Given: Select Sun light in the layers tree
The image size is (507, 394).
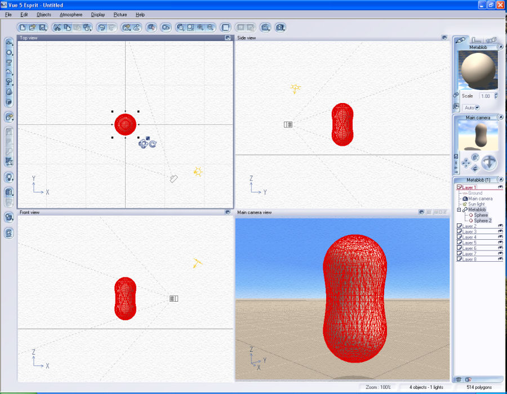Looking at the screenshot, I should [x=476, y=204].
